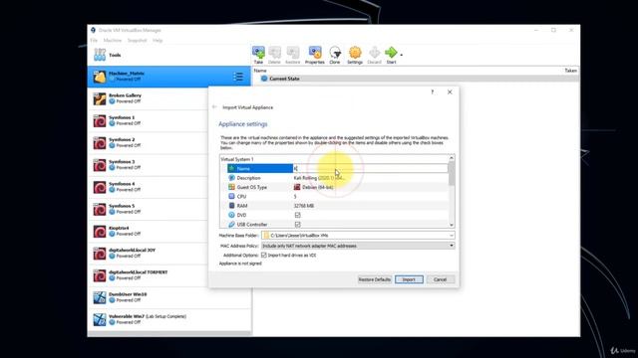Open the Machine Base Folder dropdown
The height and width of the screenshot is (358, 638).
451,236
